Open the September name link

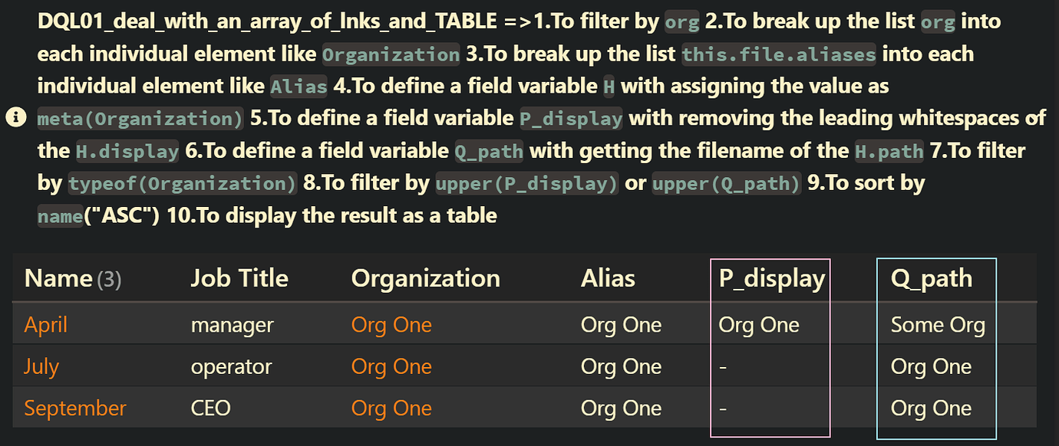[x=75, y=408]
